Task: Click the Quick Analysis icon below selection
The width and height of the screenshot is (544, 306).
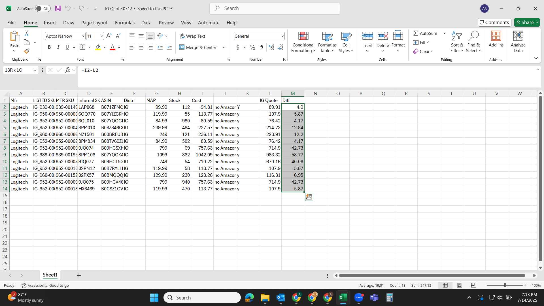Action: coord(309,197)
